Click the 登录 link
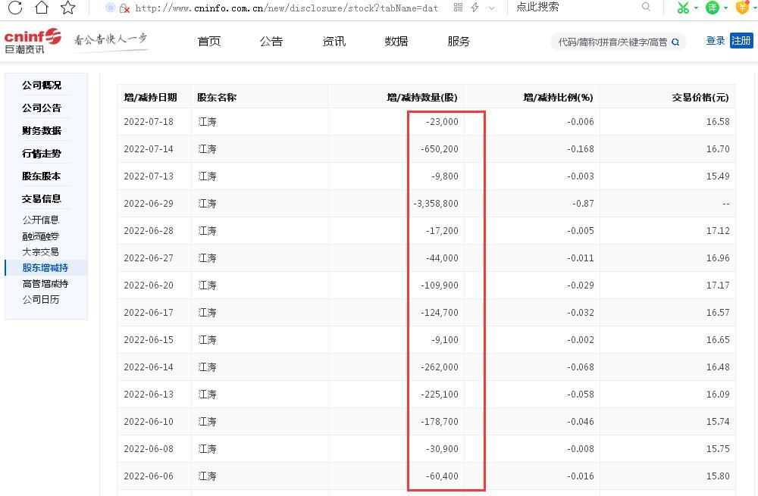Image resolution: width=758 pixels, height=496 pixels. pyautogui.click(x=716, y=41)
